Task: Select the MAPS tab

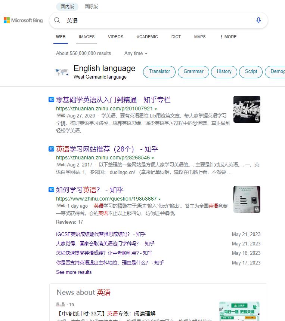Action: pyautogui.click(x=200, y=37)
